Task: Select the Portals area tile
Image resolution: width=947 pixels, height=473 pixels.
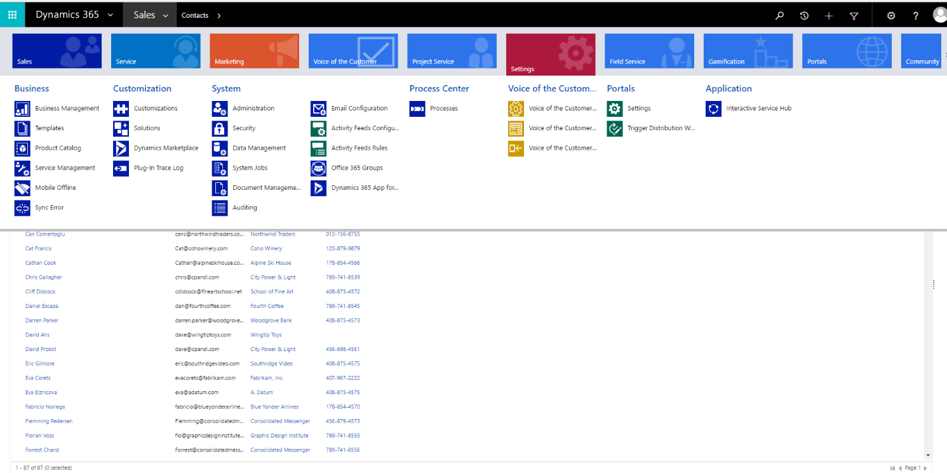Action: (x=847, y=51)
